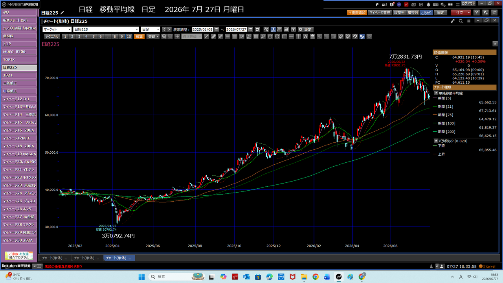Open the 日足 timeframe dropdown
This screenshot has width=503, height=283.
click(x=151, y=29)
